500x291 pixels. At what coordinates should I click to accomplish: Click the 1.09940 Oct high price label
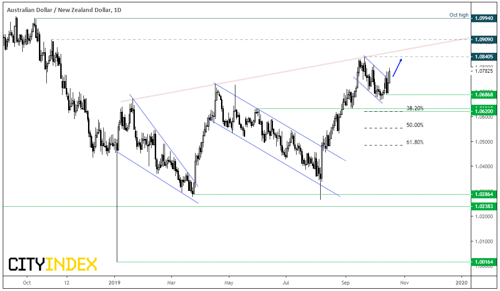pyautogui.click(x=483, y=18)
